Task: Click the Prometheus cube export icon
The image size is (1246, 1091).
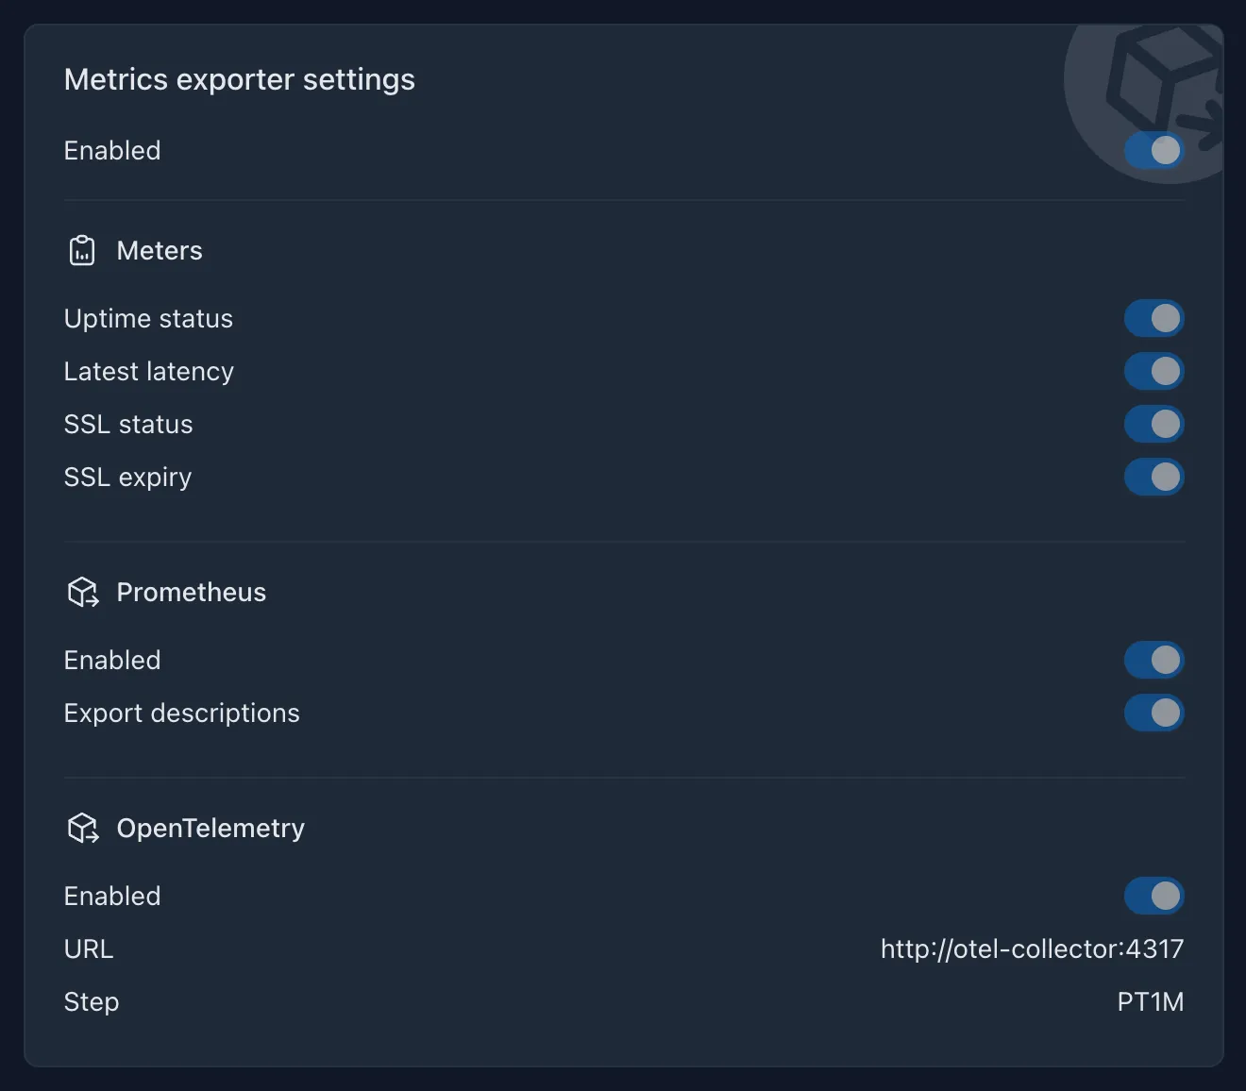Action: [x=83, y=593]
